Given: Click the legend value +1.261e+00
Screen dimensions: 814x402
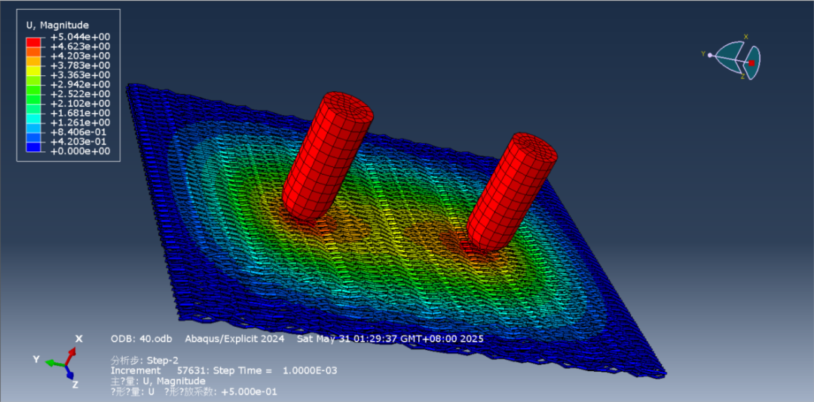Looking at the screenshot, I should click(x=80, y=123).
